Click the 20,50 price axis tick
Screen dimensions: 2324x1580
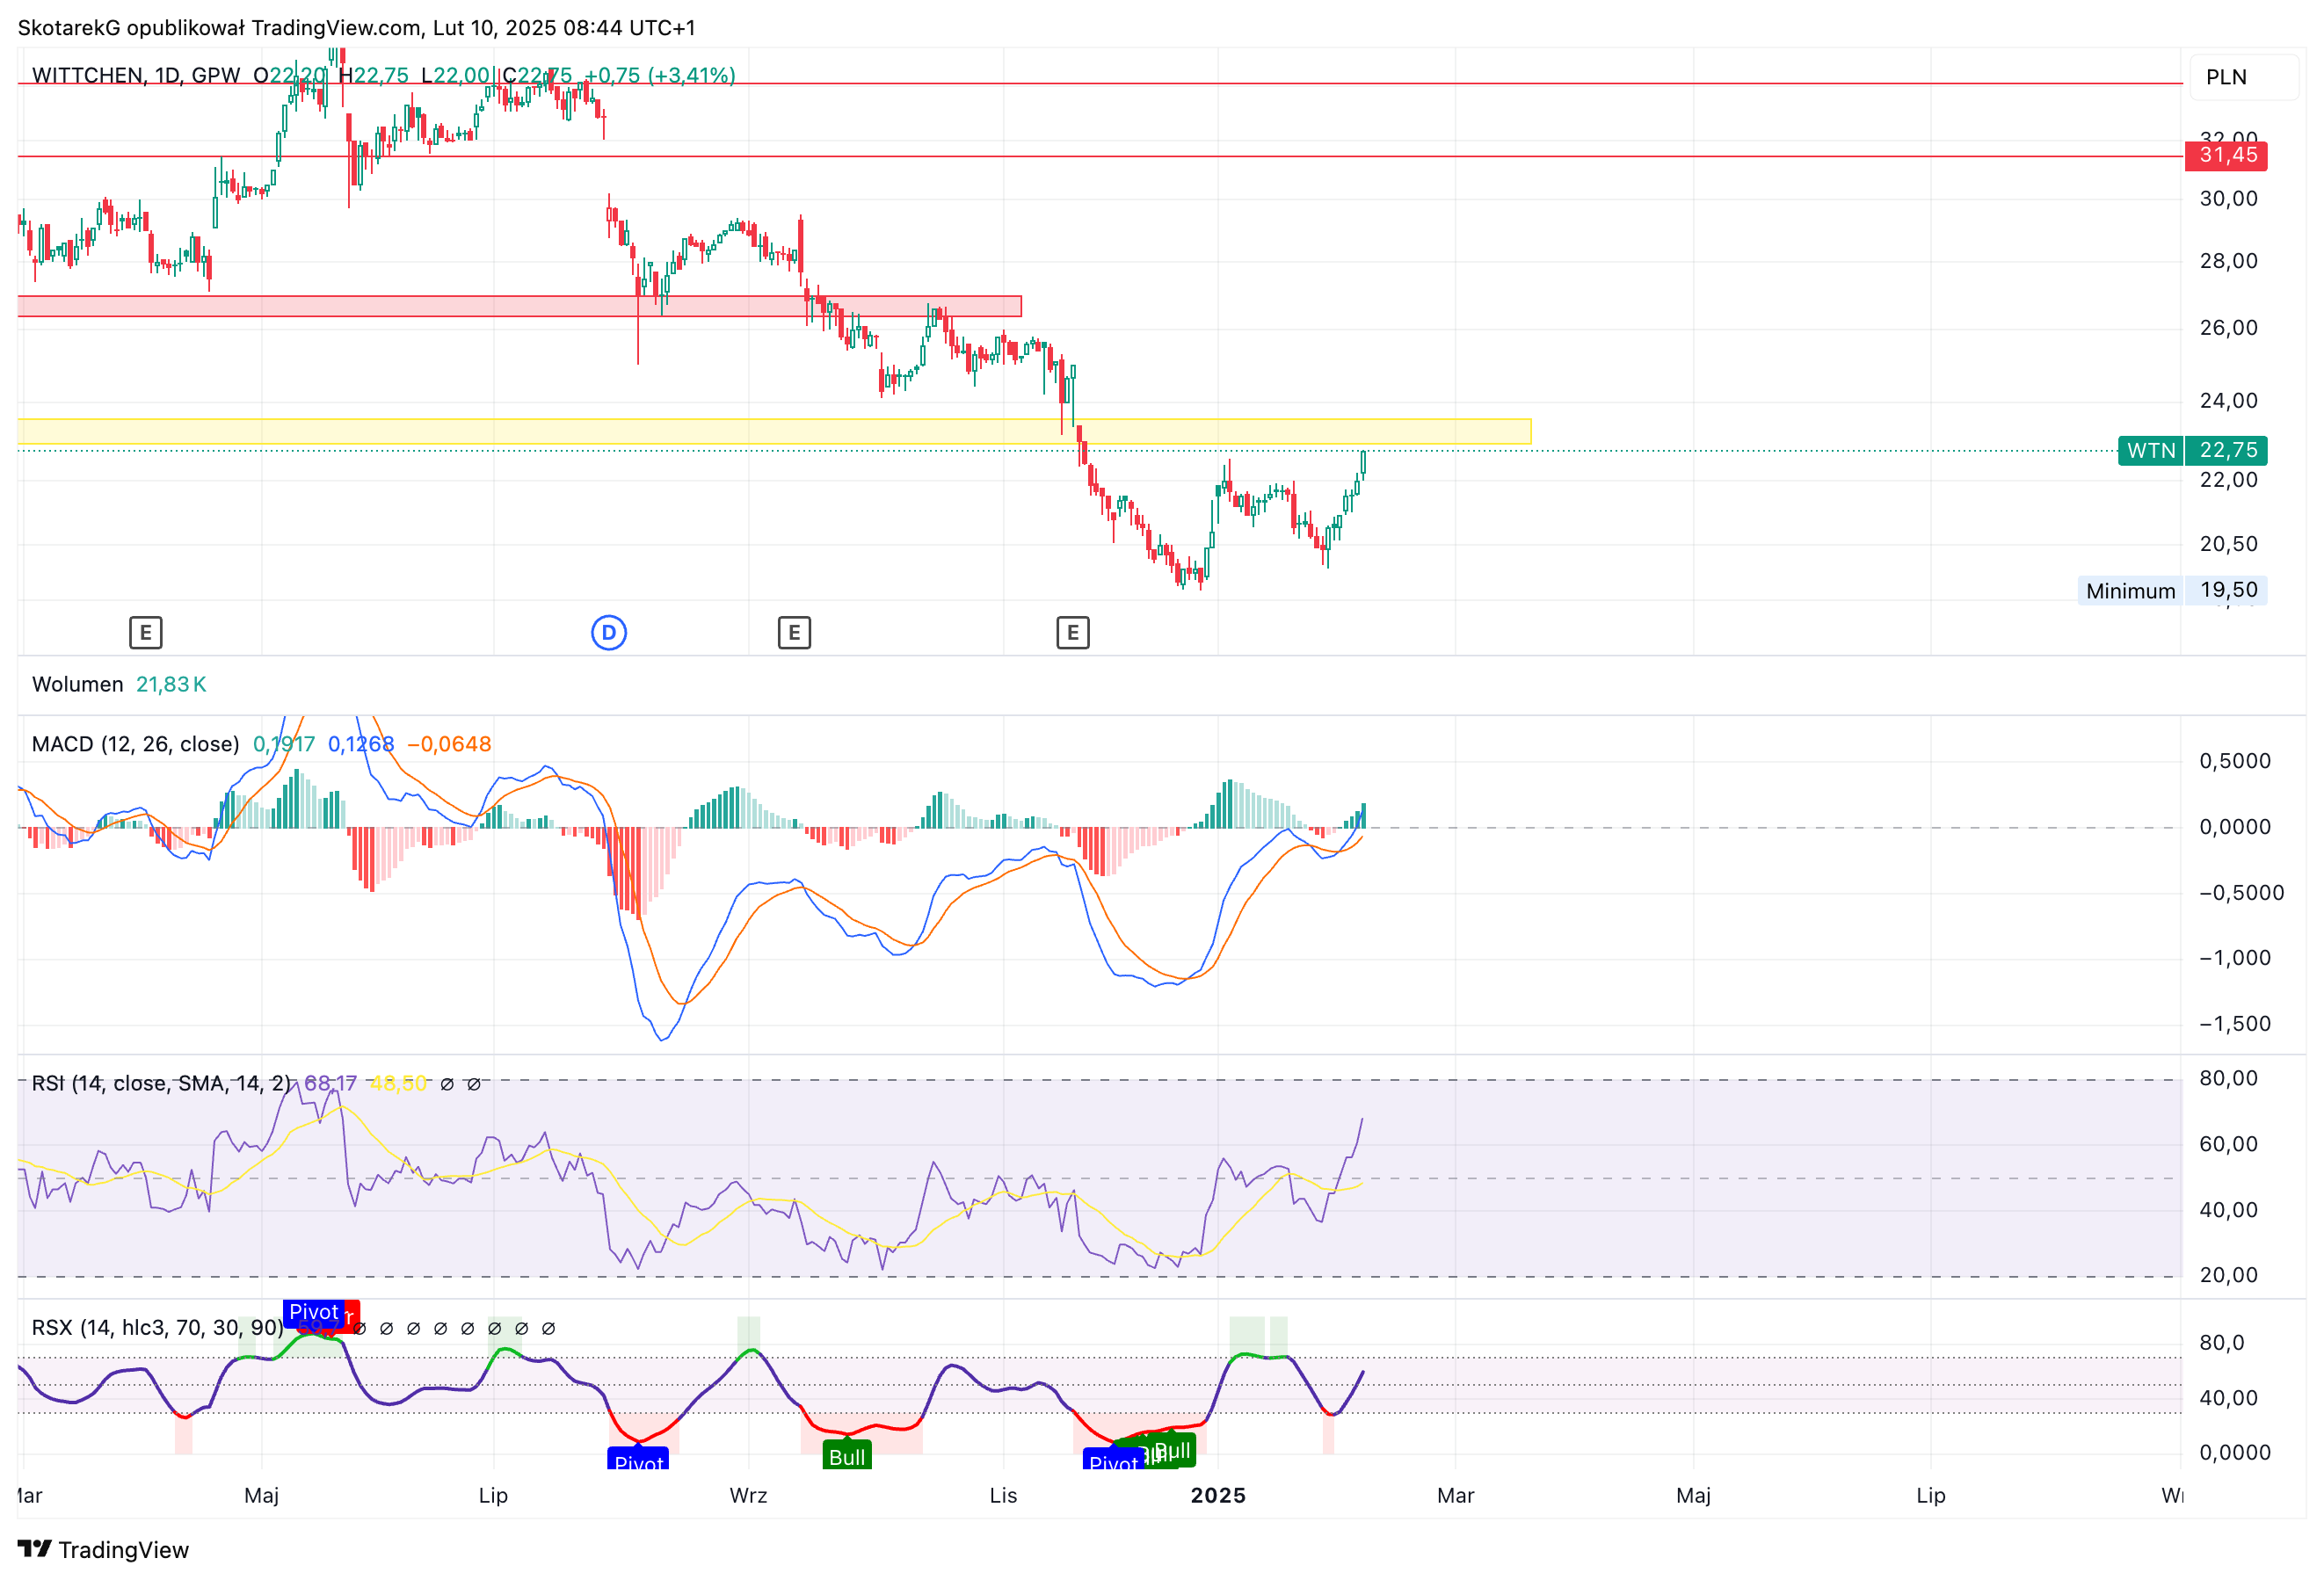pos(2229,544)
